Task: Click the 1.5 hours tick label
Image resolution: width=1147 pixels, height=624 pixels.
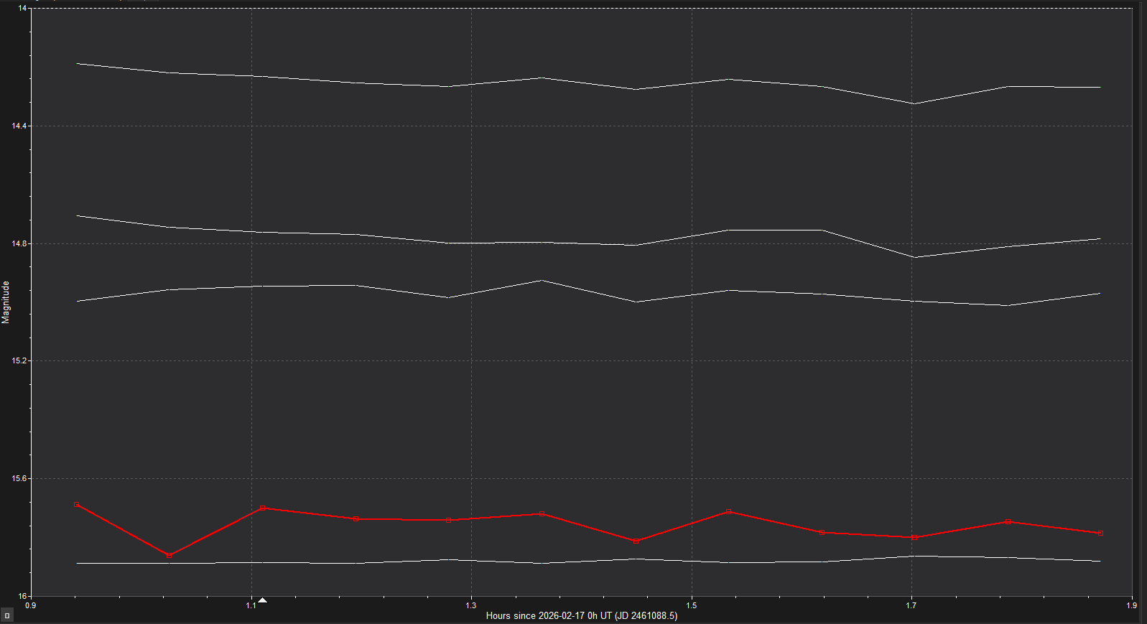Action: 692,606
